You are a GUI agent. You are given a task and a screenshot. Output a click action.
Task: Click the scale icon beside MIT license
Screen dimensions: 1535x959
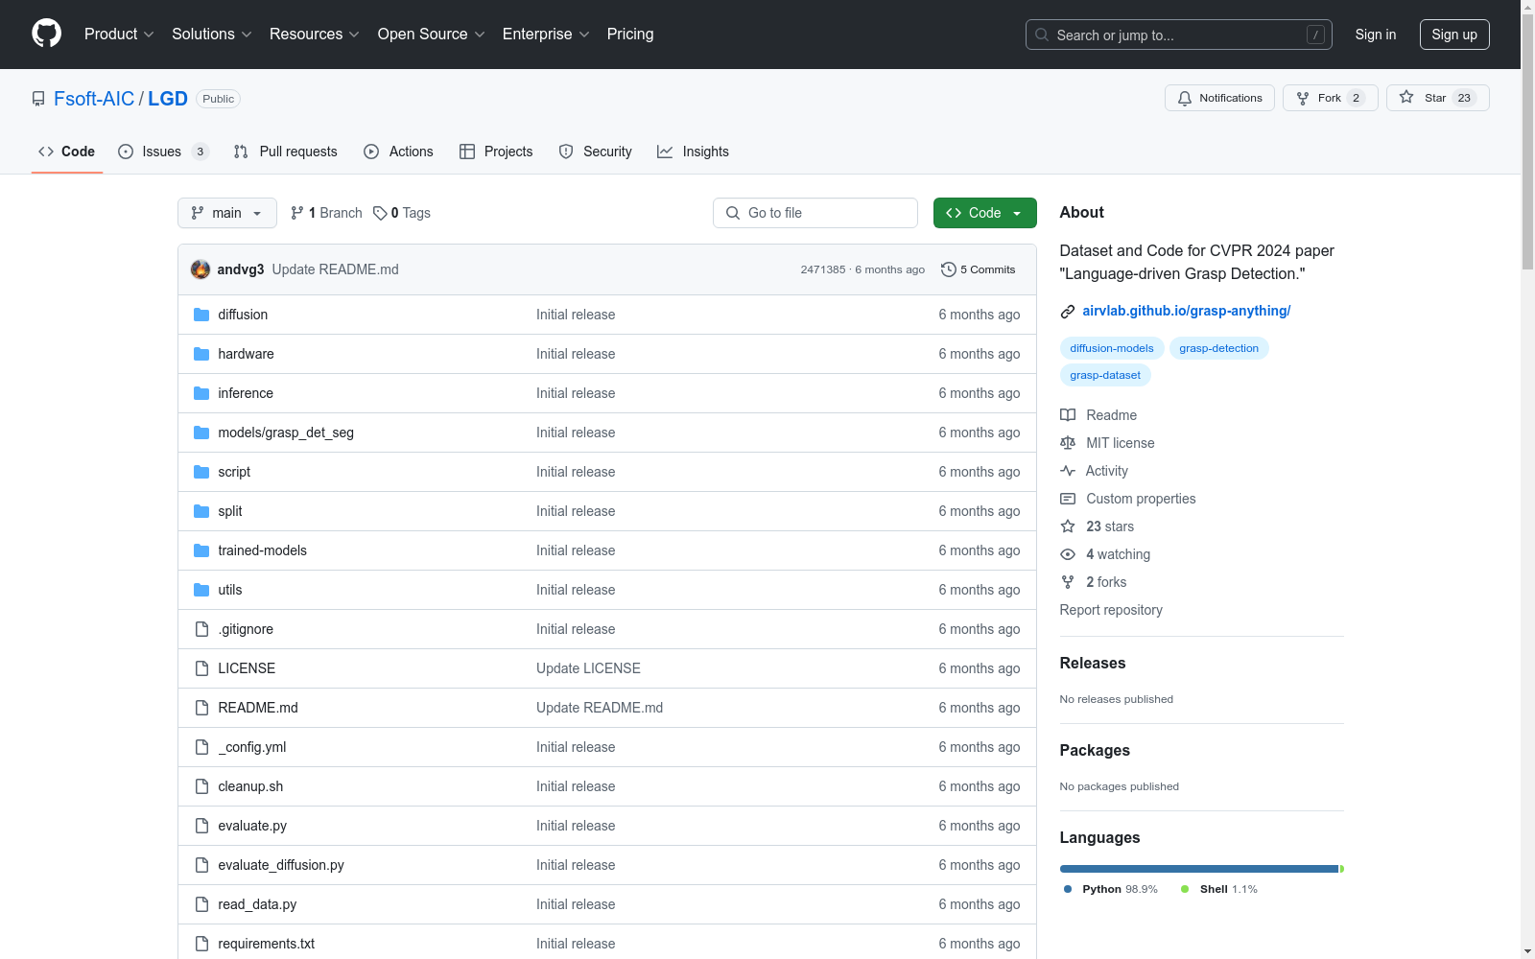pos(1068,443)
